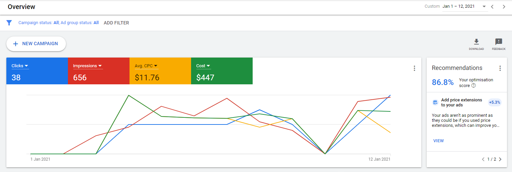This screenshot has width=512, height=172.
Task: Click the blue filter funnel icon
Action: point(9,23)
